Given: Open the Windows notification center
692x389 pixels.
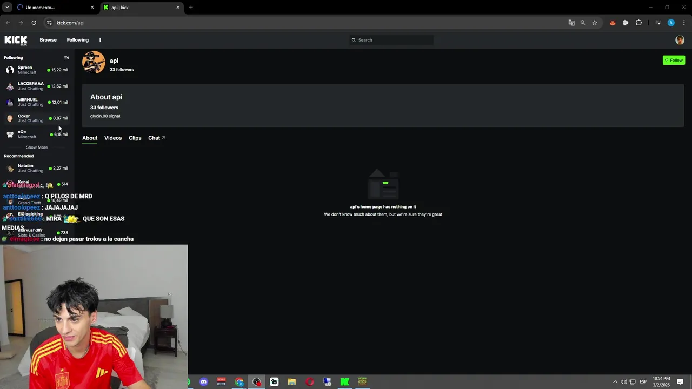Looking at the screenshot, I should pos(680,382).
